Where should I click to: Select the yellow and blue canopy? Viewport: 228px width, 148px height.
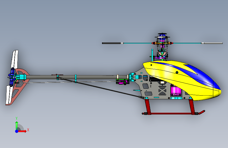point(182,81)
